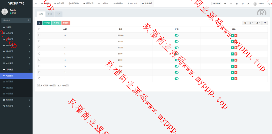The width and height of the screenshot is (272, 134).
Task: Open the export dropdown in table toolbar
Action: (258, 23)
